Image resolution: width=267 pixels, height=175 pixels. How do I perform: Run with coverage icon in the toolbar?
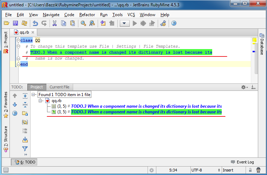152,23
